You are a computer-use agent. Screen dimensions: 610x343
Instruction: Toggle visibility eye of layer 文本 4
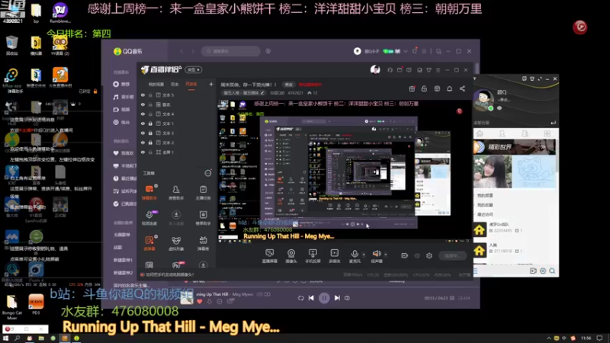pyautogui.click(x=143, y=114)
